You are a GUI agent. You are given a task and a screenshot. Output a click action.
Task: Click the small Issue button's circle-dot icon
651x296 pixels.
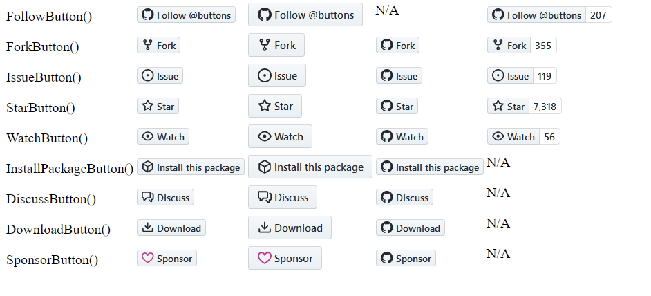147,75
